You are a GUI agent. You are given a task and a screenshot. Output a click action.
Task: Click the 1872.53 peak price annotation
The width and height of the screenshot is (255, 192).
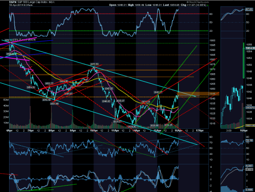(94, 64)
